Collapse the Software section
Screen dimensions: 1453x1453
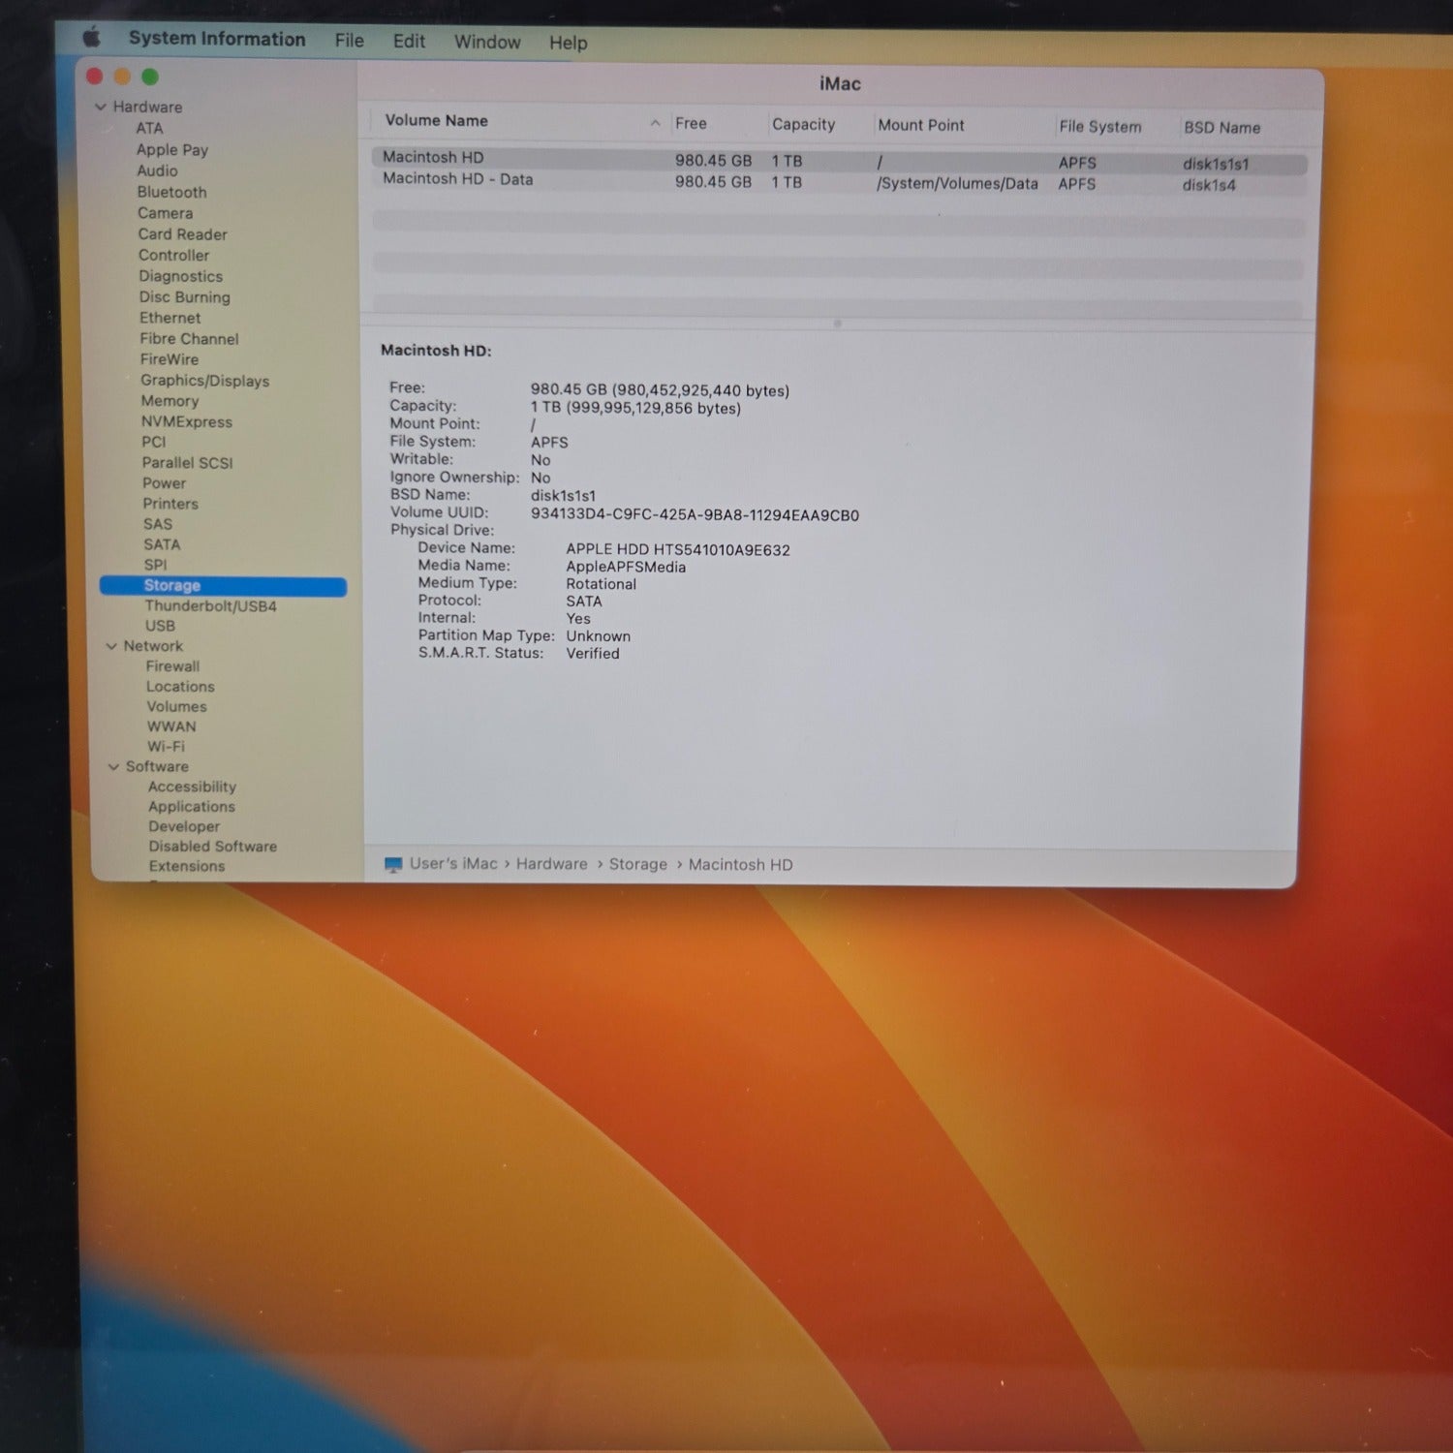point(113,766)
